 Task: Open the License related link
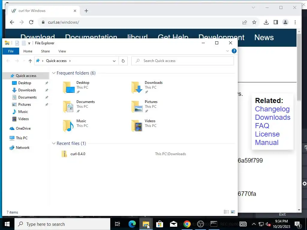[267, 134]
